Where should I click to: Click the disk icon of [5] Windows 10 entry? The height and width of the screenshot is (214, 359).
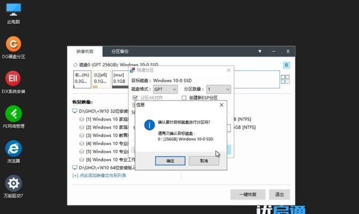pyautogui.click(x=82, y=151)
